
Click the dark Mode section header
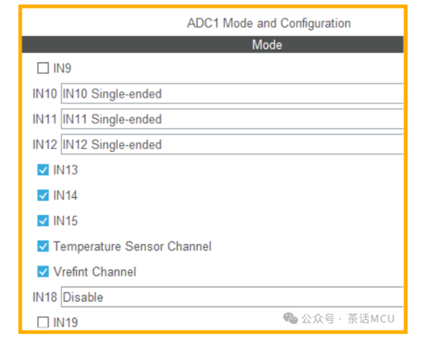point(213,45)
